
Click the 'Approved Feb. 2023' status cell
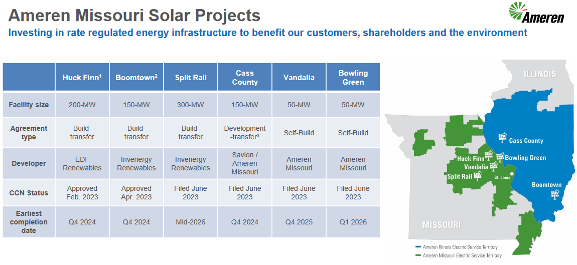82,192
